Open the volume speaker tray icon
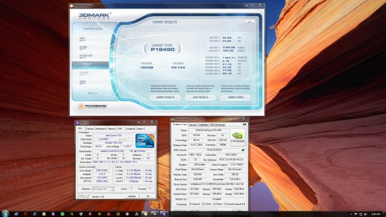The image size is (386, 217). click(x=366, y=214)
